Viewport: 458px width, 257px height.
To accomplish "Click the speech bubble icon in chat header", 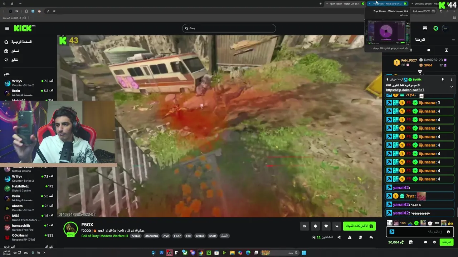I will pos(429,50).
